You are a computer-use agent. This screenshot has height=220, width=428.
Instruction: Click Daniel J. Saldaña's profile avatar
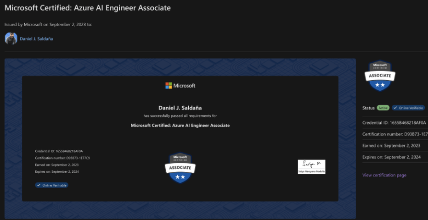tap(11, 38)
